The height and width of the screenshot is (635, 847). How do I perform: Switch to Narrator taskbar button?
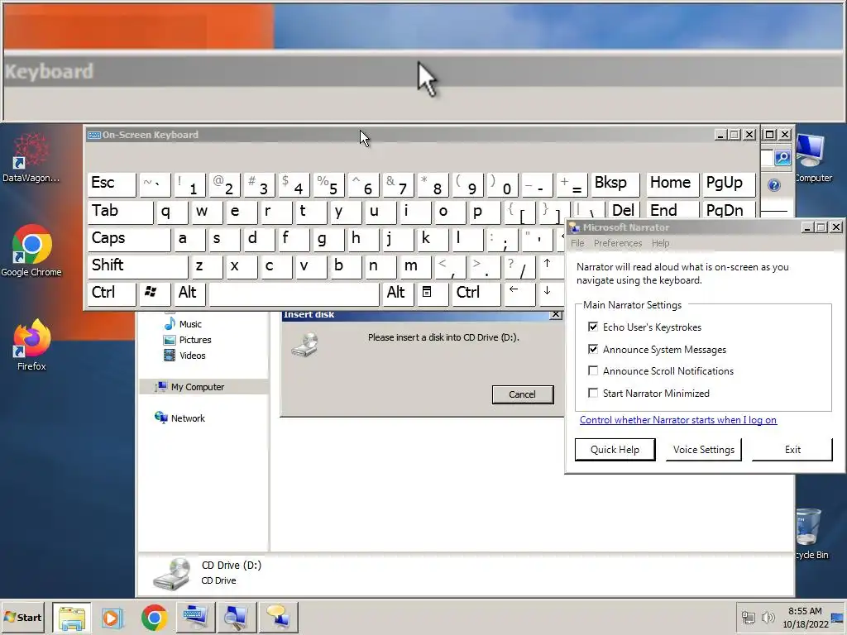[x=278, y=617]
